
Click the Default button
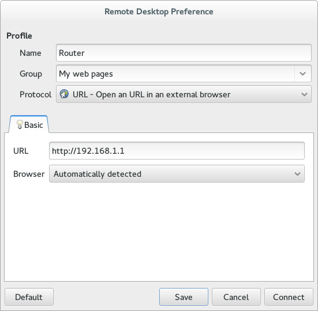coord(29,297)
